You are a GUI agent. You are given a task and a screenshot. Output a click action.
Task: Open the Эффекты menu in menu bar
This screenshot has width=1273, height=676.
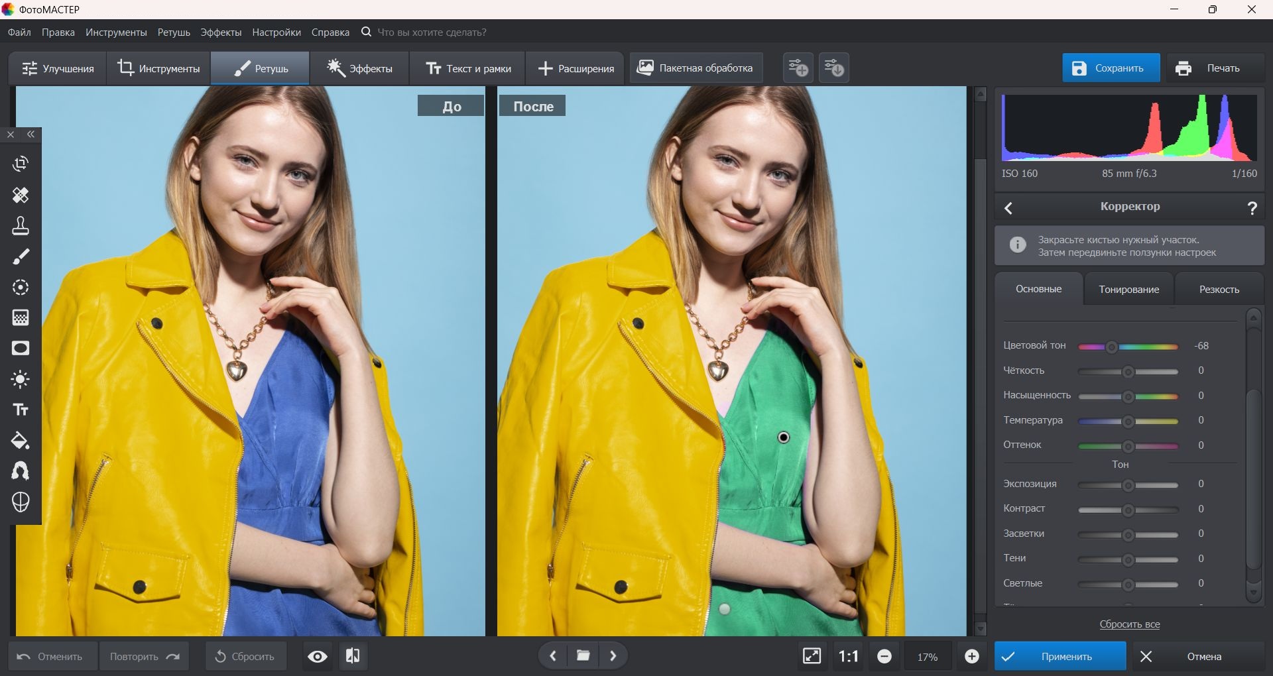(221, 32)
